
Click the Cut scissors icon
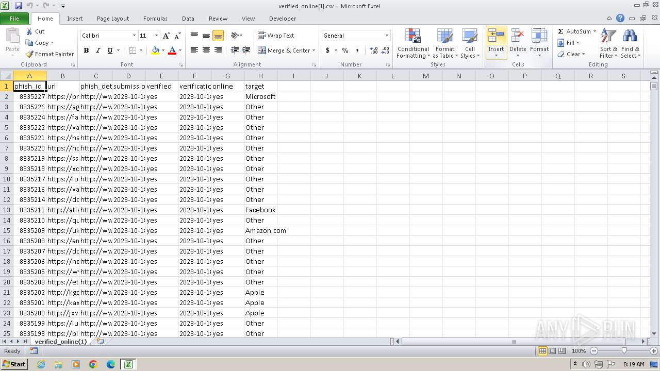point(29,31)
